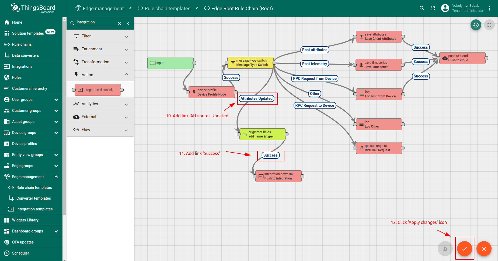Expand the Enrichment node category
498x261 pixels.
pos(100,49)
